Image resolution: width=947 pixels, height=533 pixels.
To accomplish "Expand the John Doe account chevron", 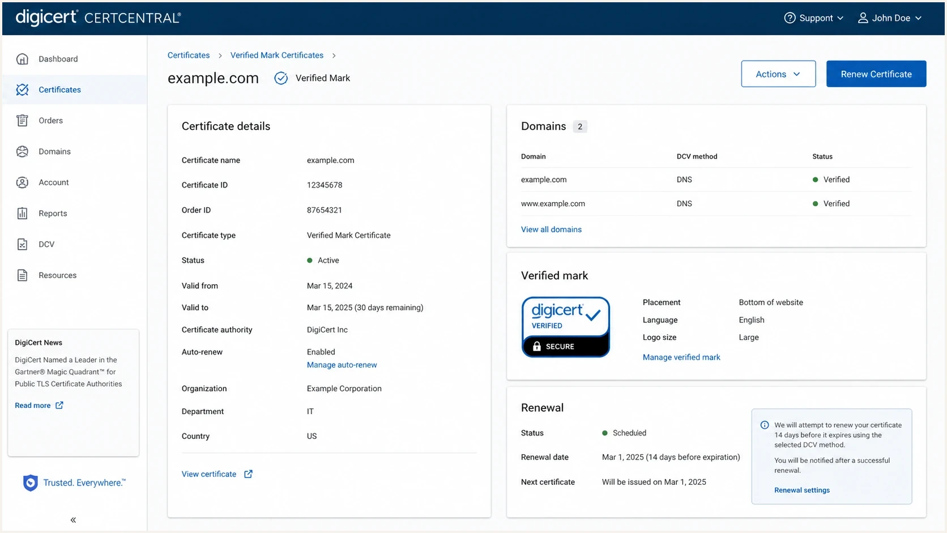I will [918, 18].
